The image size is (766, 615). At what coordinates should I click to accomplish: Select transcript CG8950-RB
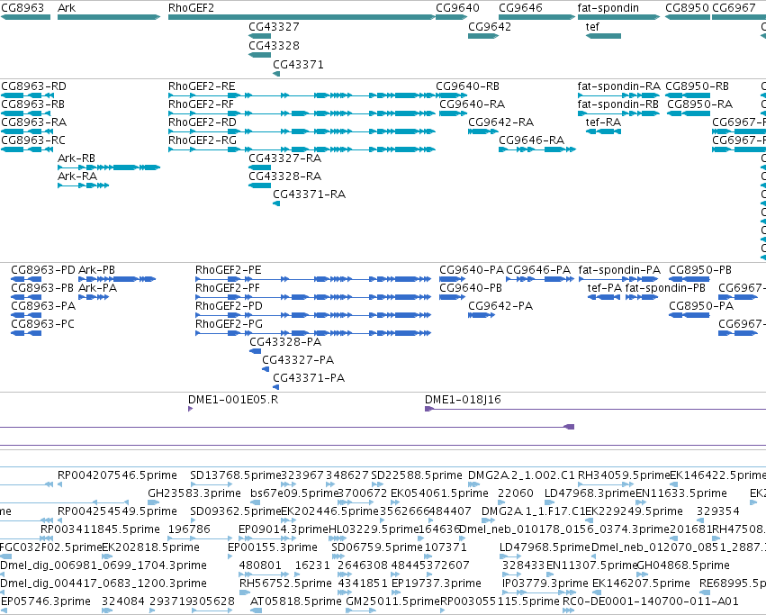click(x=688, y=95)
